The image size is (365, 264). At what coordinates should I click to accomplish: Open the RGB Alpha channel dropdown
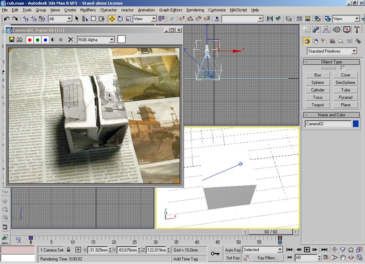(96, 40)
